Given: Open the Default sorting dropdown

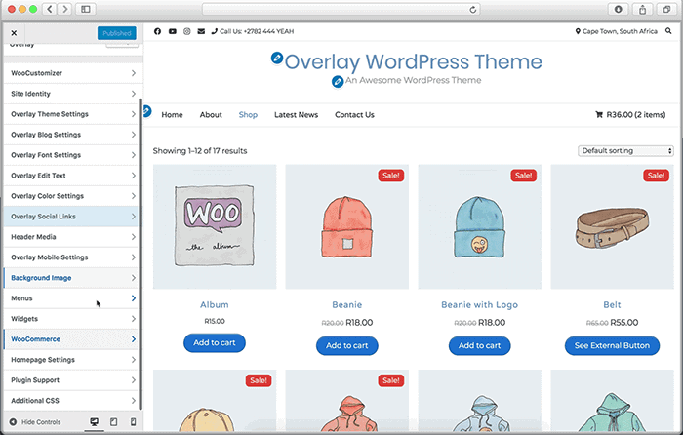Looking at the screenshot, I should [625, 151].
